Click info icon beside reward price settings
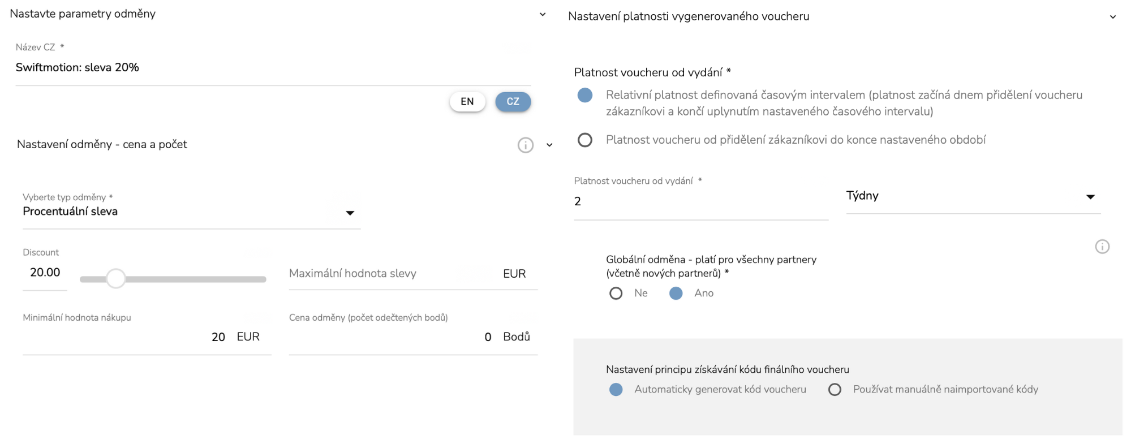 click(525, 145)
